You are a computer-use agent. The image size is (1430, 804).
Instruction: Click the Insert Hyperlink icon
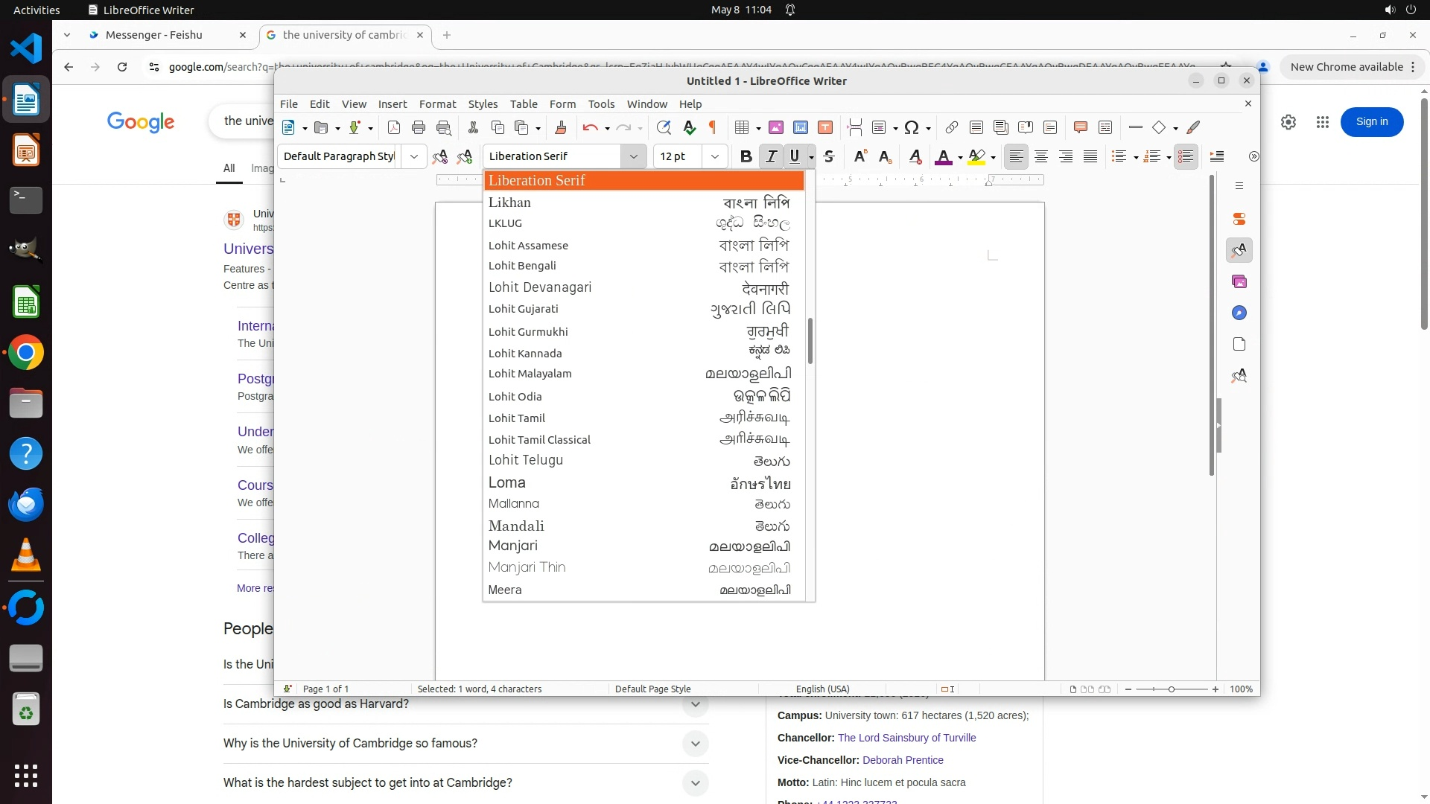click(951, 127)
